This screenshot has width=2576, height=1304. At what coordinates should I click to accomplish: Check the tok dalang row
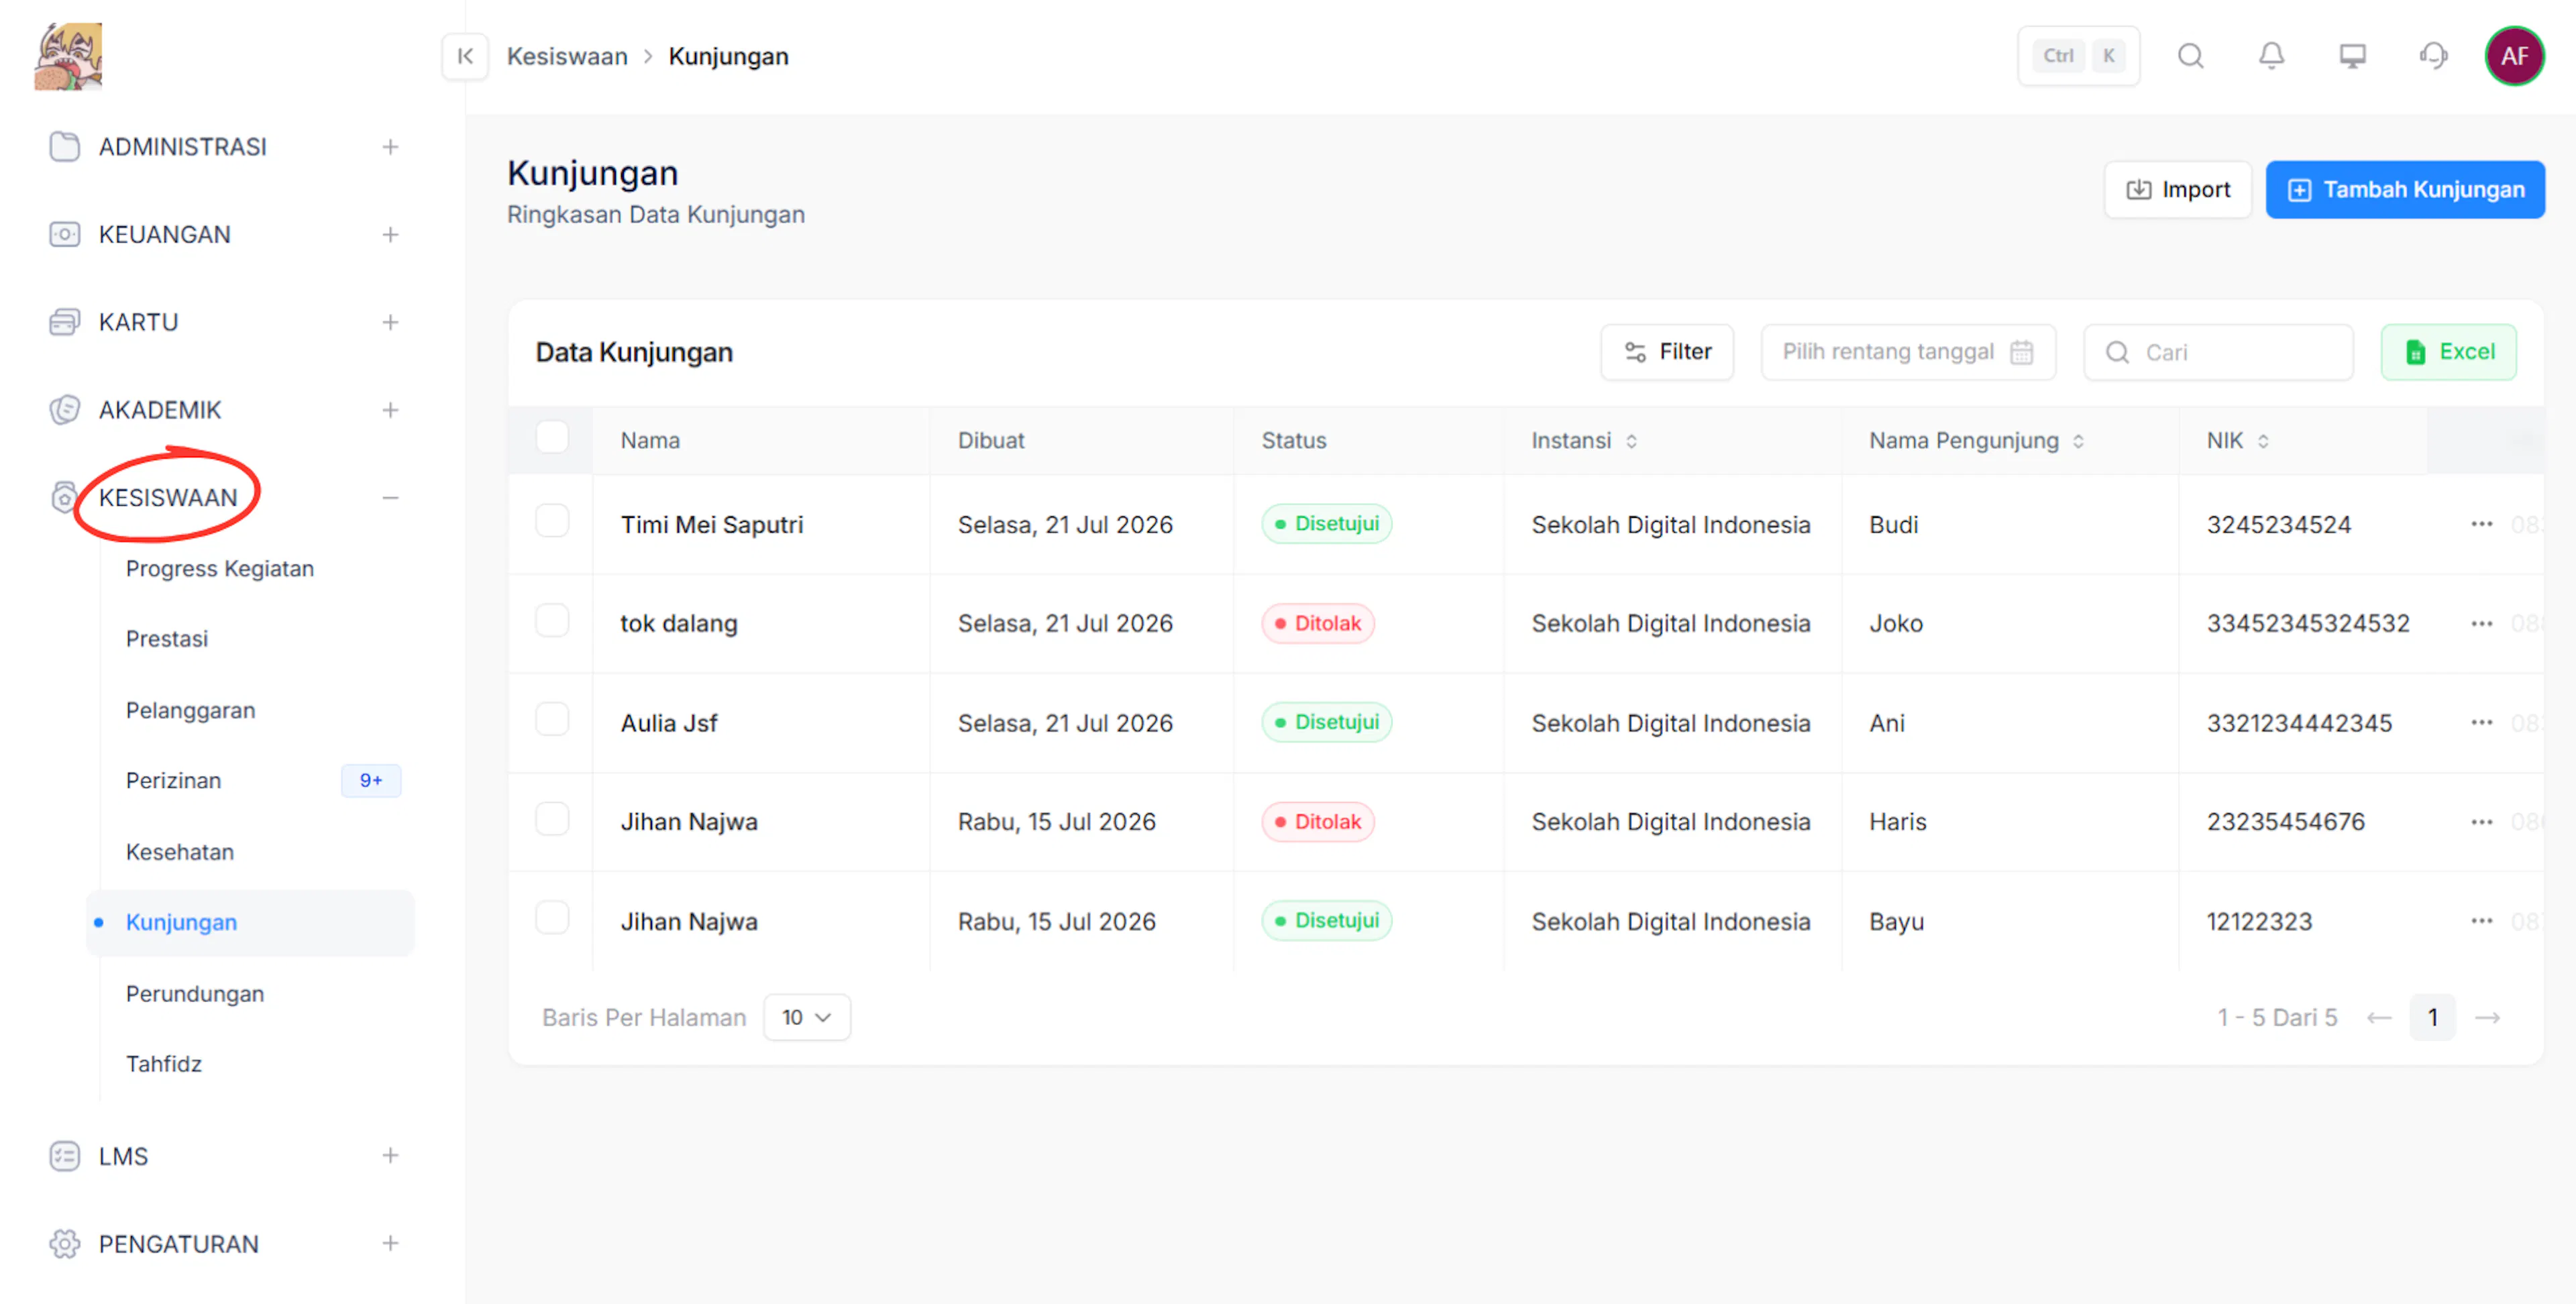[x=552, y=620]
